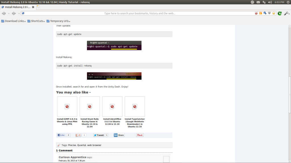Viewport: 291px width, 163px height.
Task: Open the orange RSS feed icon
Action: point(261,13)
